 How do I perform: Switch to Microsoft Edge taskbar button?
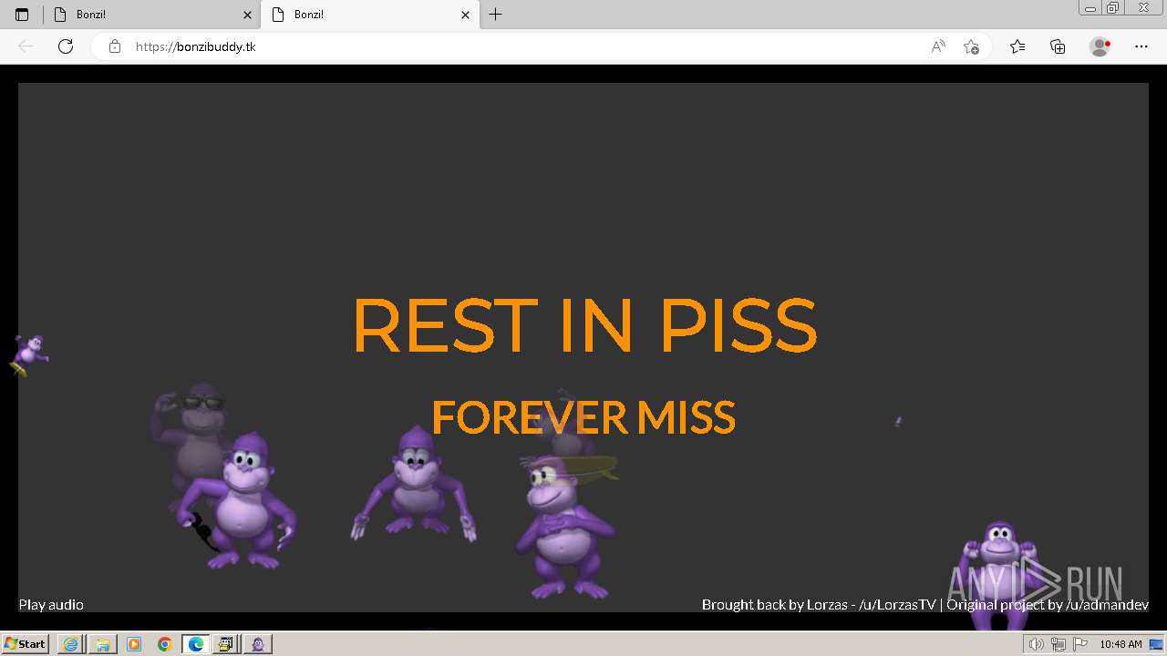click(x=196, y=644)
